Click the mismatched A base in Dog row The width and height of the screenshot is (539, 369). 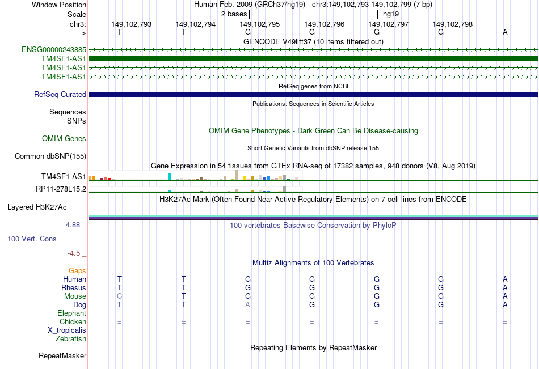(x=247, y=305)
